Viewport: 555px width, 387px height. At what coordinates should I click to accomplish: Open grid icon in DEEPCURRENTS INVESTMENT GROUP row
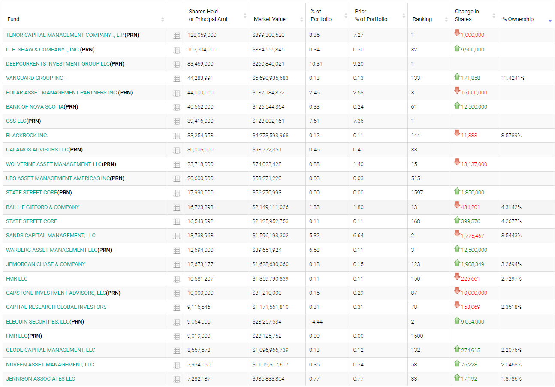click(x=176, y=64)
